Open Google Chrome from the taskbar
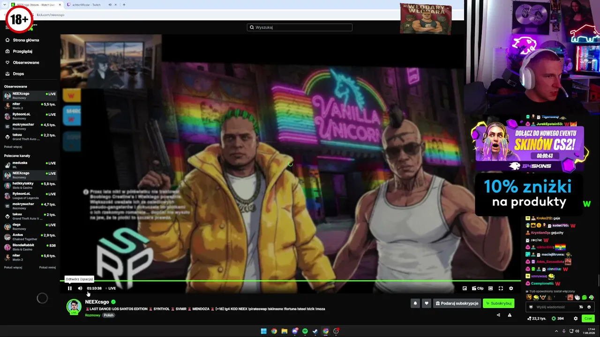 [274, 331]
